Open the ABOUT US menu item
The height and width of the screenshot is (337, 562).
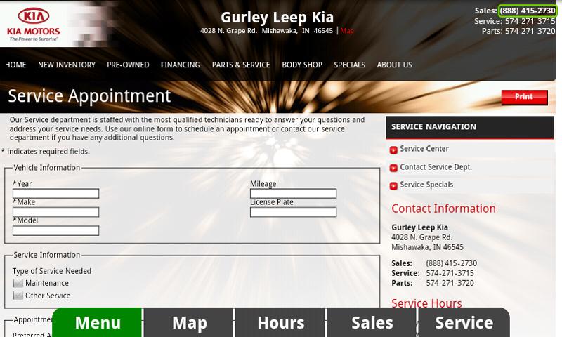coord(394,65)
